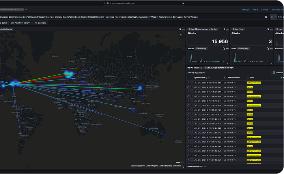Click the Attack Log Last 30 days badge
Image resolution: width=284 pixels, height=174 pixels.
[x=219, y=68]
